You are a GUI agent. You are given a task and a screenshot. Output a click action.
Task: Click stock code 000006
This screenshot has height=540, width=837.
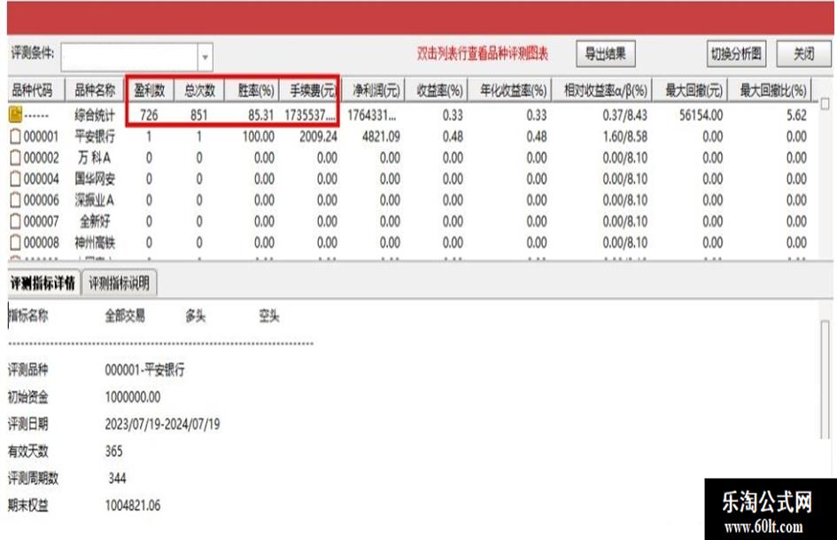click(x=41, y=200)
